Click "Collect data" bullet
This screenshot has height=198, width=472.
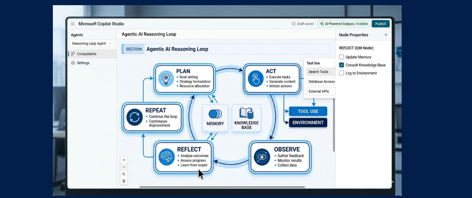point(287,165)
